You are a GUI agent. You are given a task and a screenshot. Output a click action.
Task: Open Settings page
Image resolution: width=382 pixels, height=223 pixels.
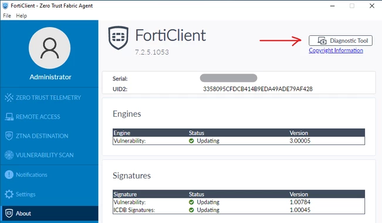(49, 194)
